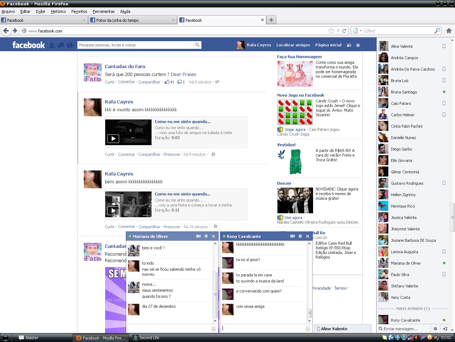Open Histórico menu
Image resolution: width=455 pixels, height=342 pixels.
tap(58, 11)
